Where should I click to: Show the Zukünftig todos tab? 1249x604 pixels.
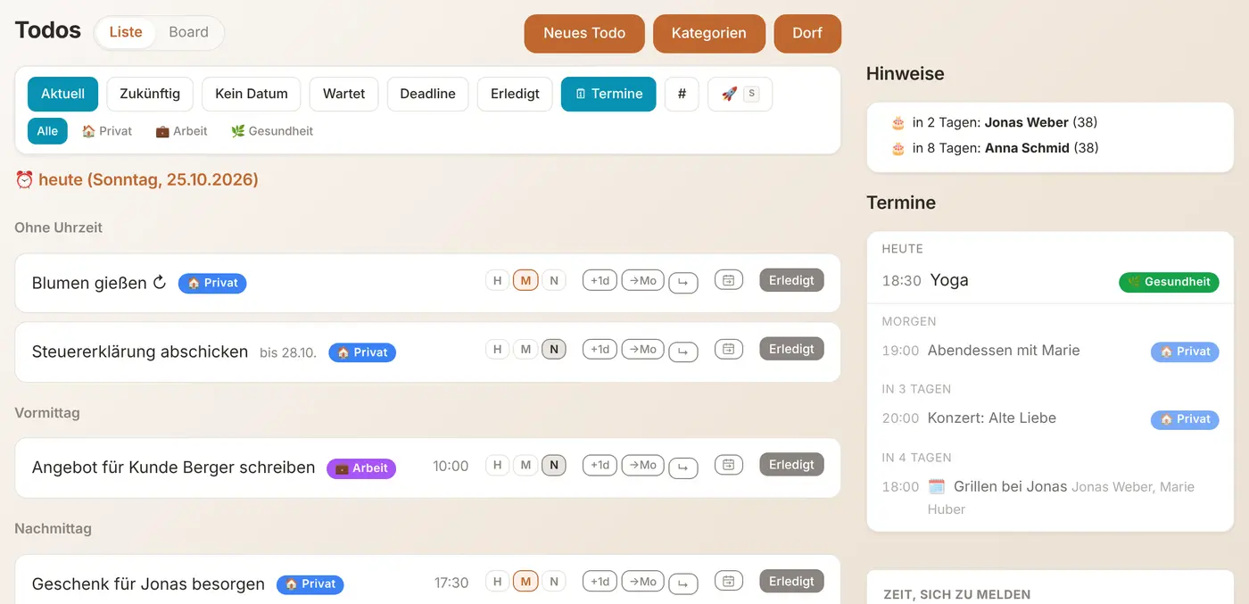(x=150, y=94)
